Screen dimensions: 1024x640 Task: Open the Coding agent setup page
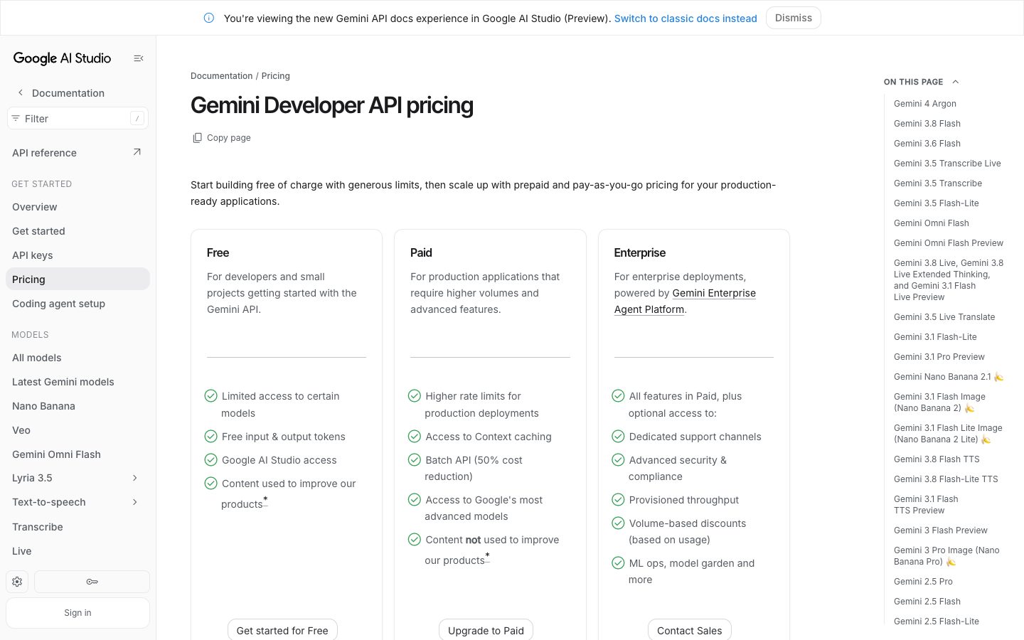tap(78, 304)
